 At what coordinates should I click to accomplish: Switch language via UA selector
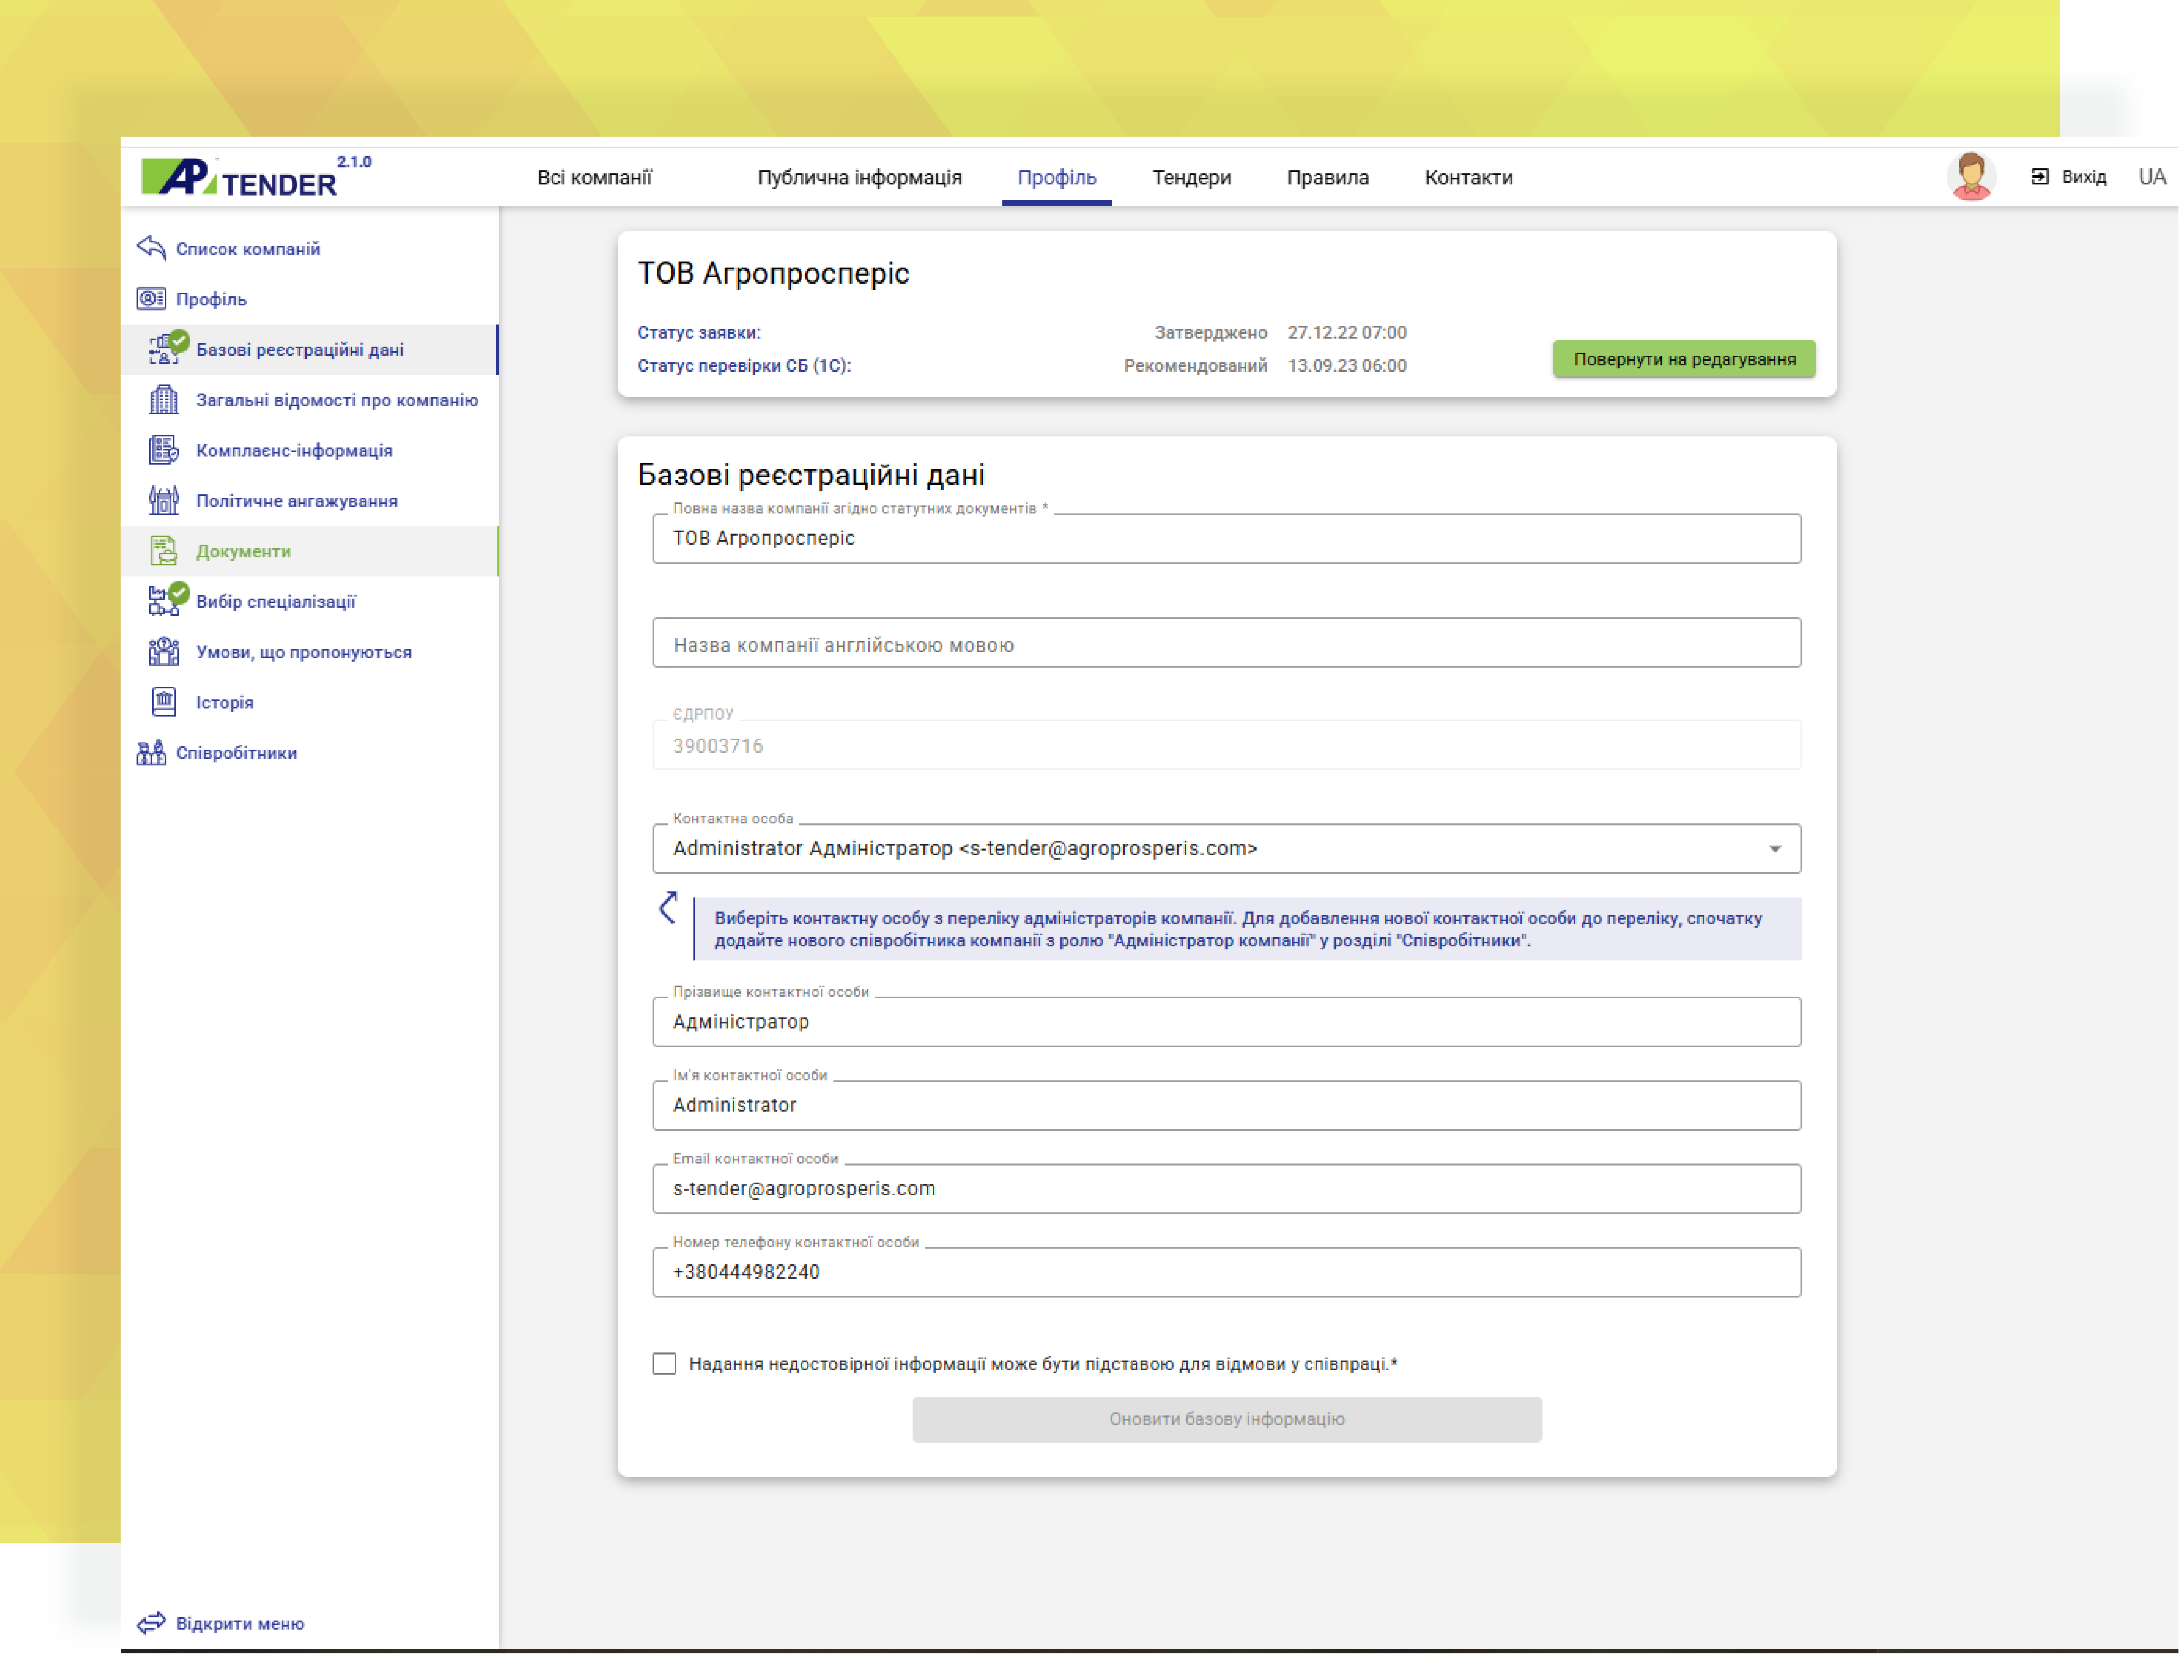coord(2154,177)
